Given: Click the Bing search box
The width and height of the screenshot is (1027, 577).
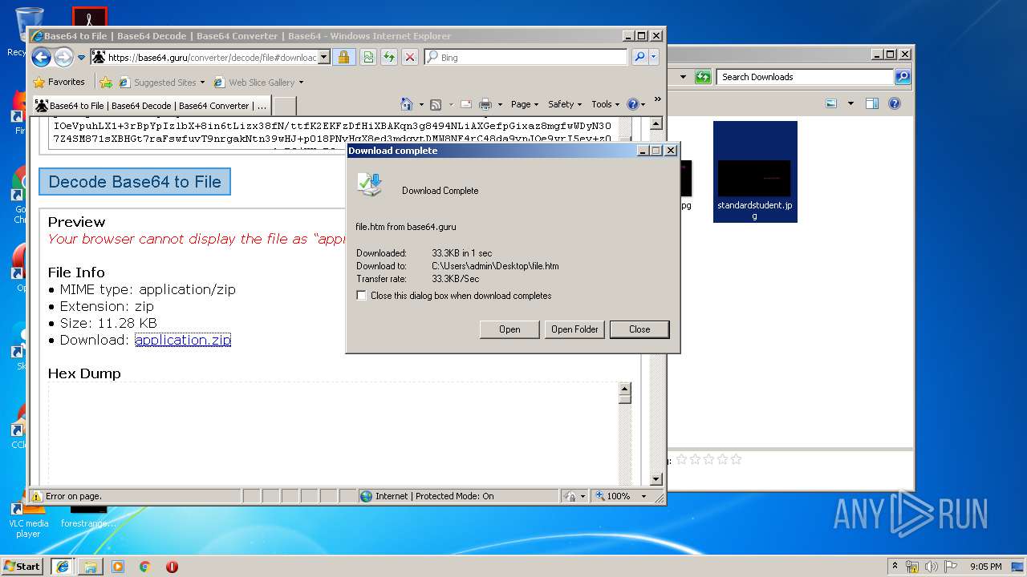Looking at the screenshot, I should (x=526, y=58).
